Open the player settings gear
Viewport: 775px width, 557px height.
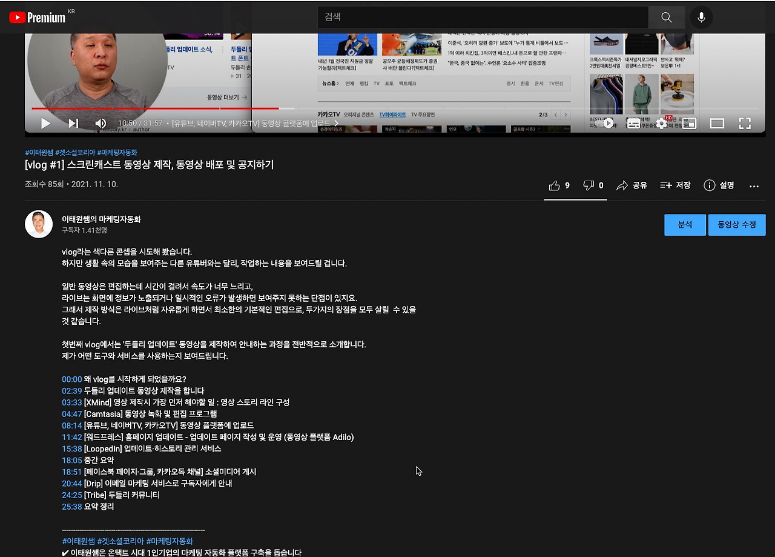click(x=661, y=123)
